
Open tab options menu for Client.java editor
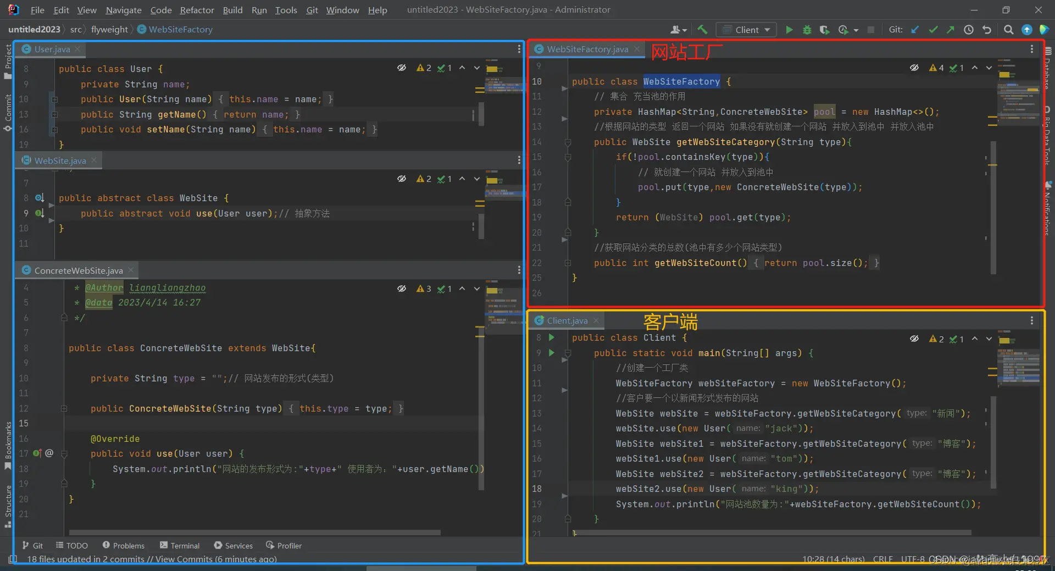click(x=1032, y=320)
